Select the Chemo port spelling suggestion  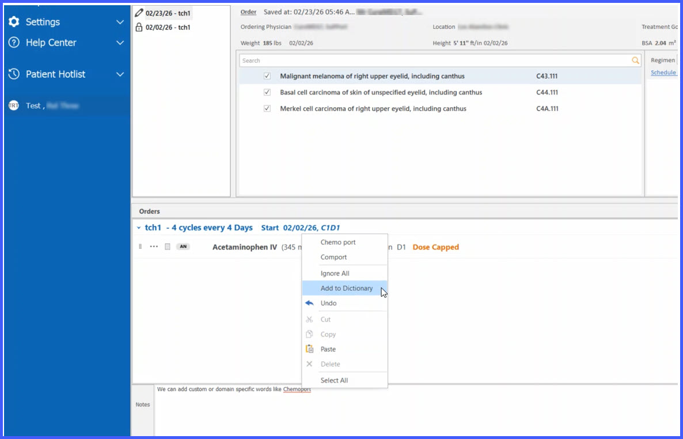click(x=338, y=243)
